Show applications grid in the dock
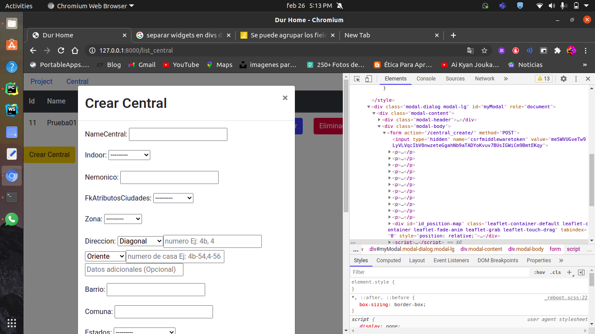Viewport: 595px width, 334px height. coord(12,323)
